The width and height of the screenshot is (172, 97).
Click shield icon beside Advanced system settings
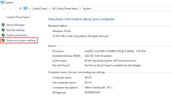(3, 40)
